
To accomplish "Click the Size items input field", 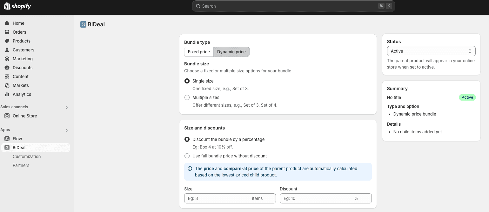I will pos(230,198).
